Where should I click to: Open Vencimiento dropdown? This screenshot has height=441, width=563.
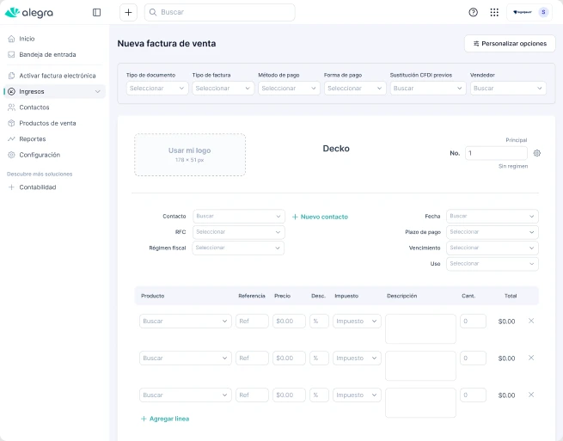(x=493, y=248)
